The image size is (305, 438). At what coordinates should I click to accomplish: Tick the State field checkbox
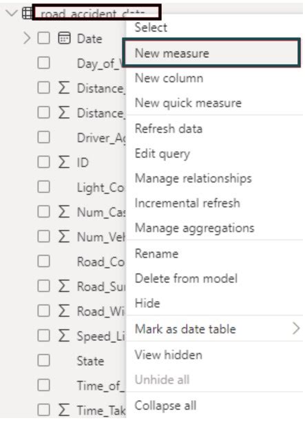(44, 360)
